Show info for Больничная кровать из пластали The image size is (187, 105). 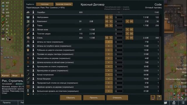33,91
